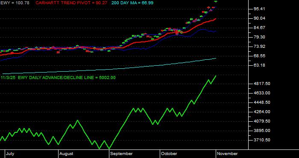
Task: Click the 4448.50 advance/decline axis value
Action: [262, 102]
